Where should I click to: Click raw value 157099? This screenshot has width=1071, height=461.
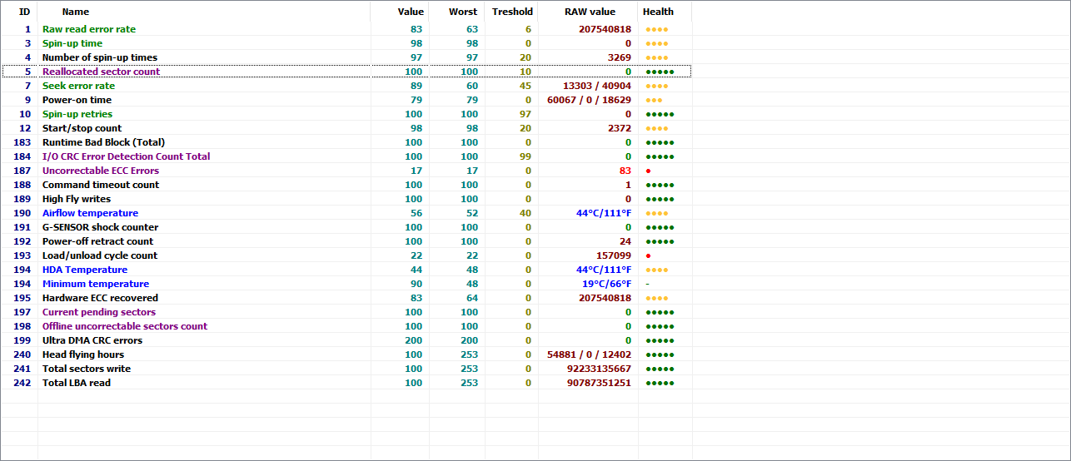(x=614, y=255)
